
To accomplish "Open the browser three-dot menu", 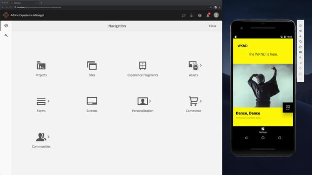I will click(x=220, y=7).
